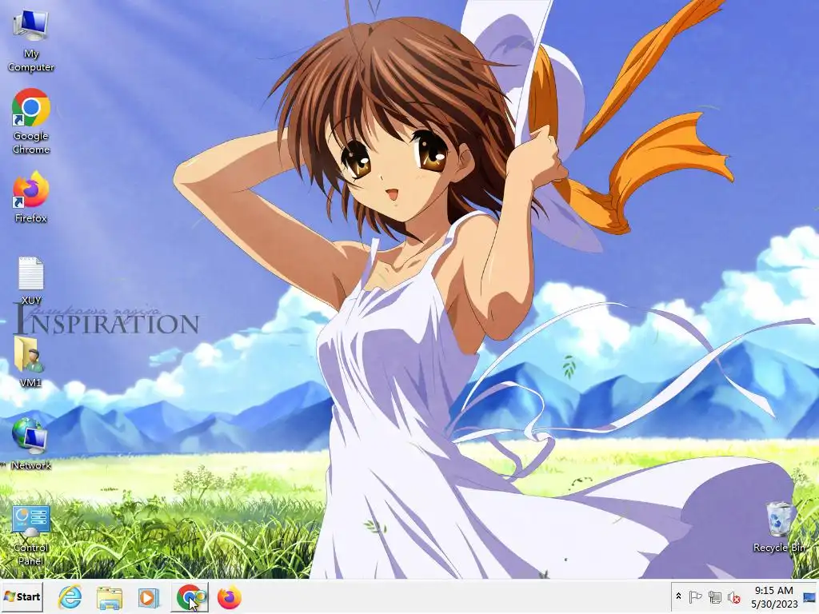Show hidden system tray icons
The width and height of the screenshot is (819, 614).
click(x=678, y=596)
